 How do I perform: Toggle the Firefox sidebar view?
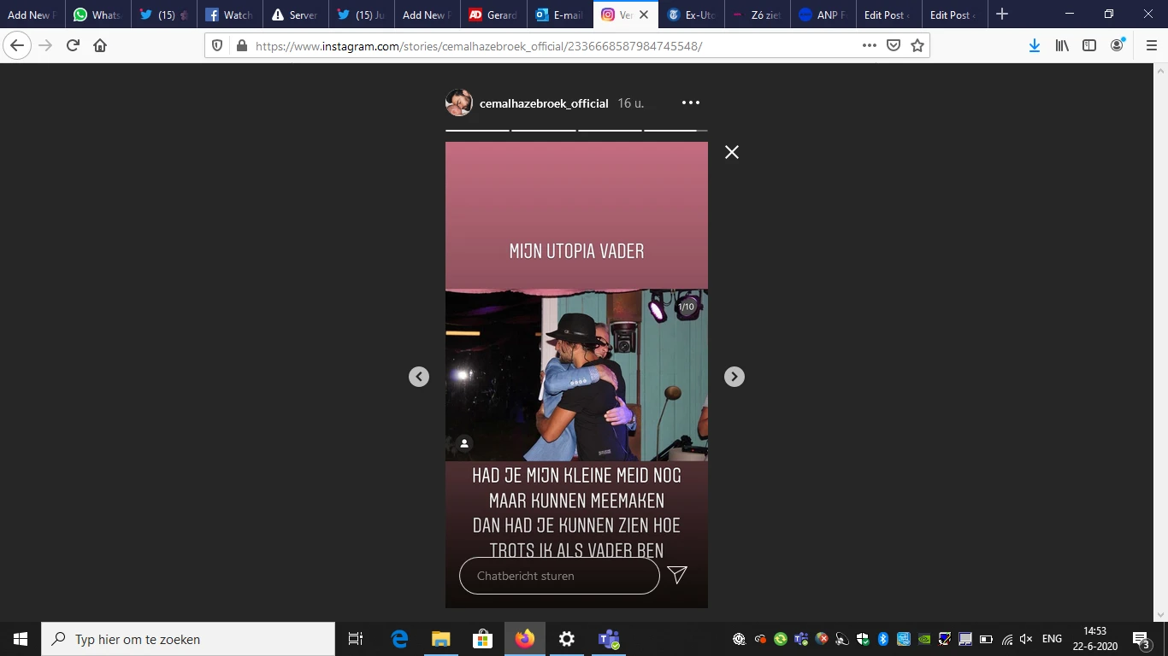pos(1089,46)
